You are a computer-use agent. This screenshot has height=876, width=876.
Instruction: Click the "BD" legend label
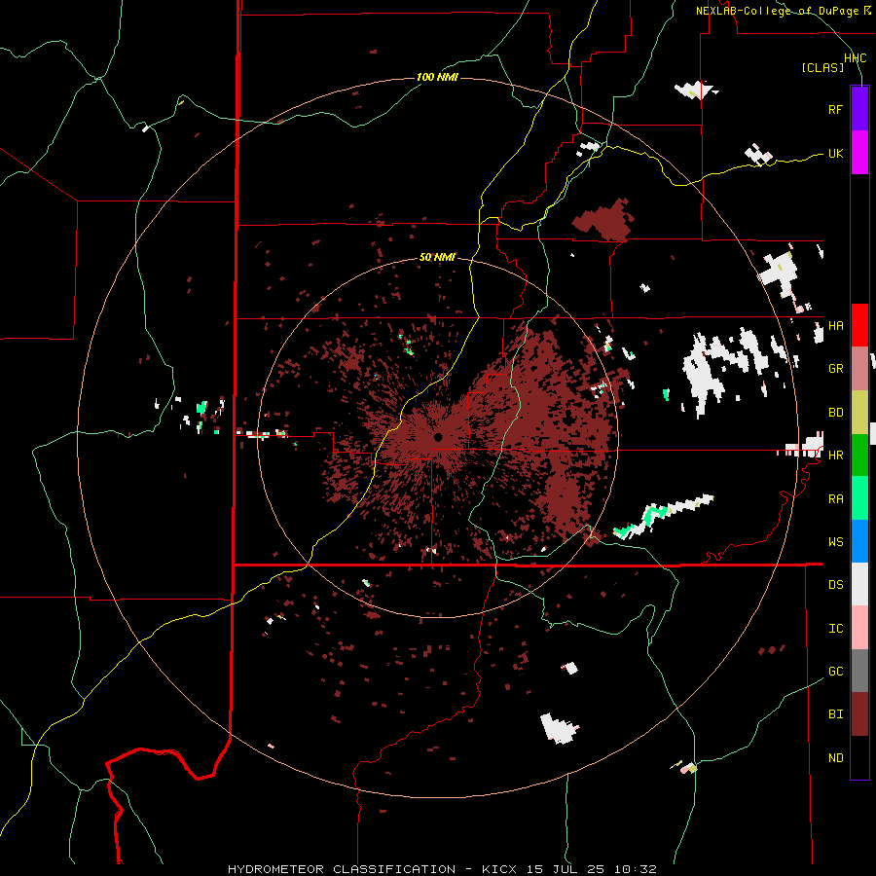coord(835,413)
